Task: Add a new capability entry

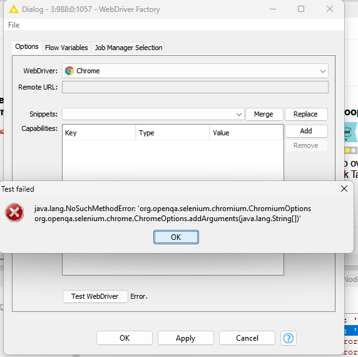Action: tap(306, 131)
